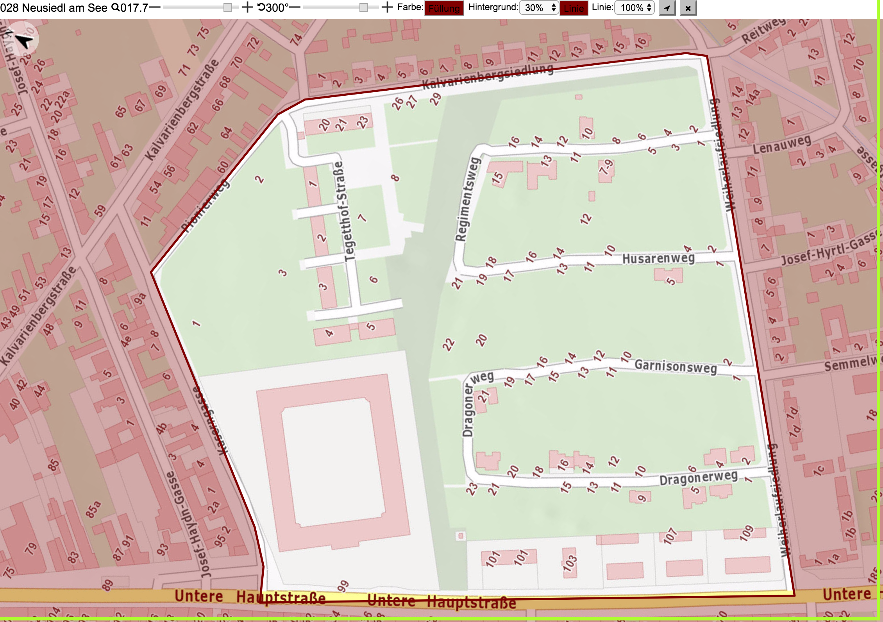The height and width of the screenshot is (622, 883).
Task: Click the rotation minus button
Action: tap(295, 7)
